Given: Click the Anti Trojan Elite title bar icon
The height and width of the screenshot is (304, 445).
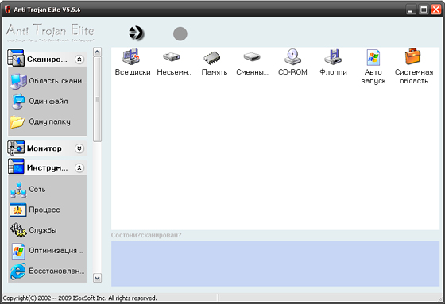Looking at the screenshot, I should pyautogui.click(x=8, y=10).
